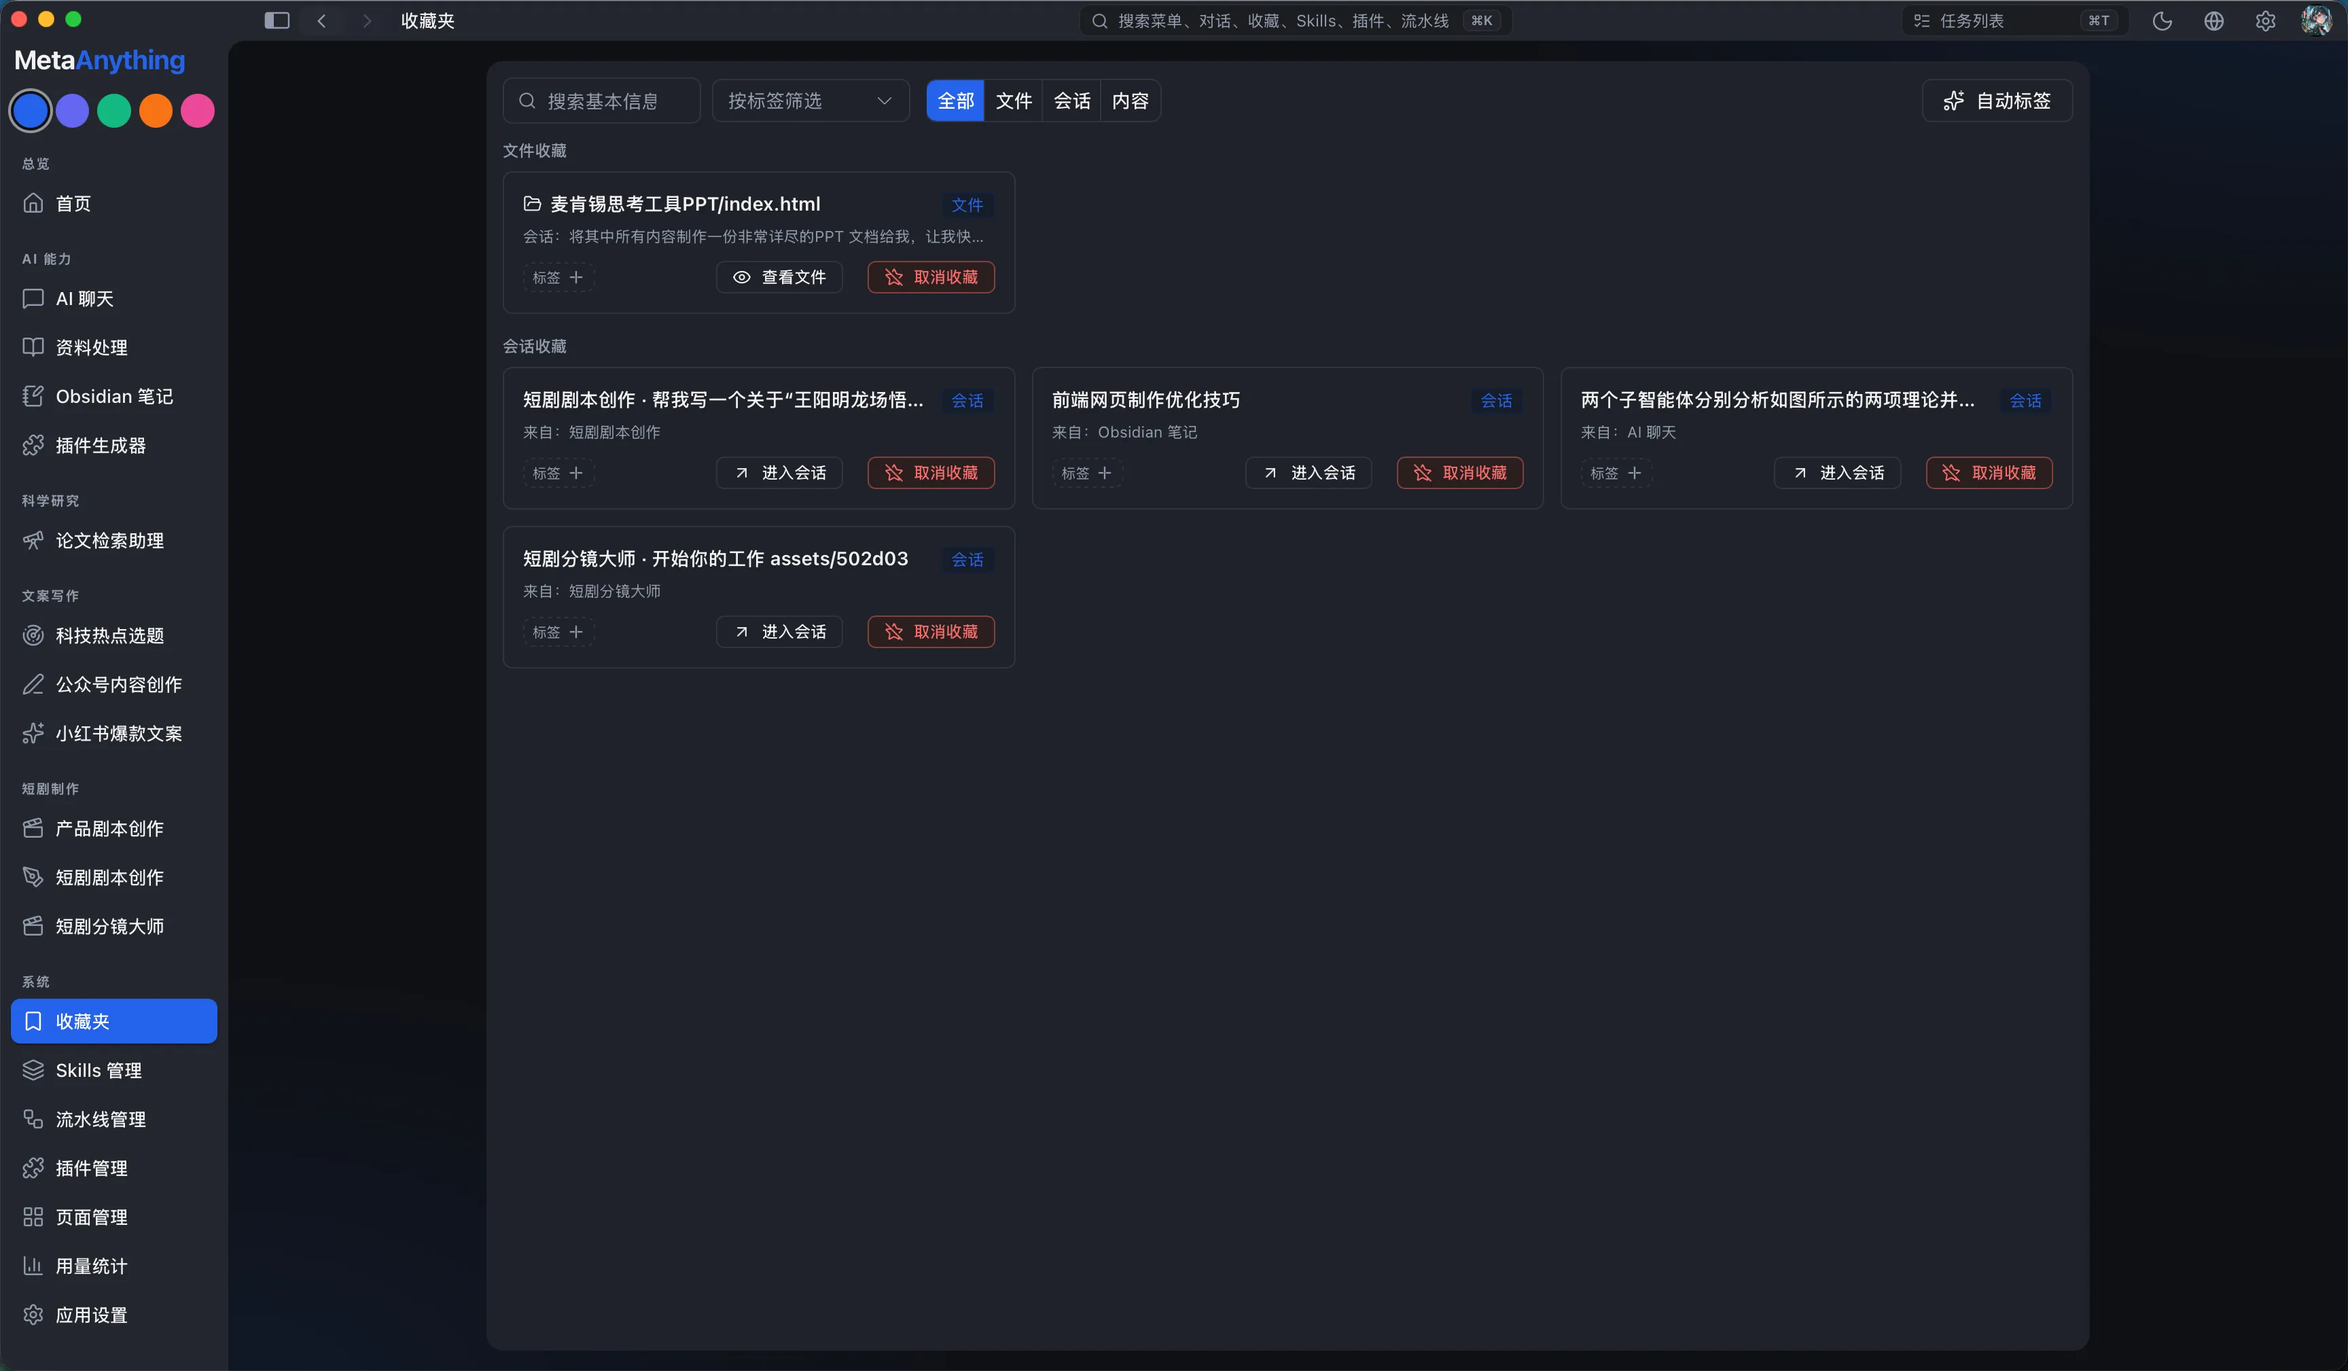Open Obsidian 笔记 in the sidebar
The height and width of the screenshot is (1371, 2348).
pos(113,396)
